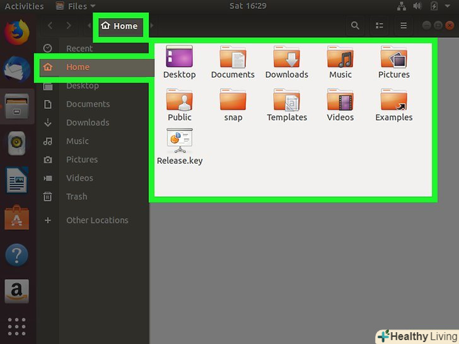Open the snap folder
The height and width of the screenshot is (344, 459).
click(x=233, y=100)
